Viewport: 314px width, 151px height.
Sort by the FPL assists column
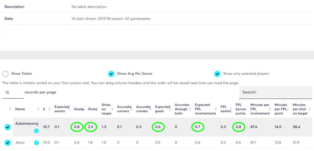tap(226, 109)
